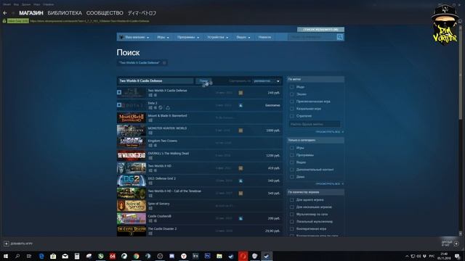
Task: Click review score icon for Two Worlds II Castle Defense
Action: point(240,93)
